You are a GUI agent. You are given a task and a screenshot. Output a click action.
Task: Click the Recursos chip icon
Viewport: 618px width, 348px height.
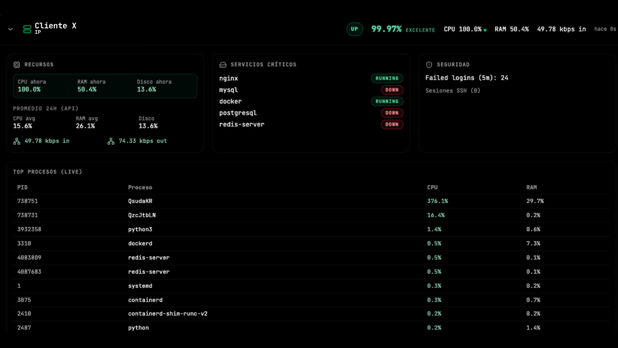[x=17, y=65]
